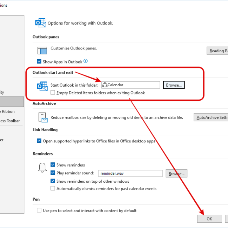Click the Reminders bell icon
Screen dimensions: 228x228
42,168
